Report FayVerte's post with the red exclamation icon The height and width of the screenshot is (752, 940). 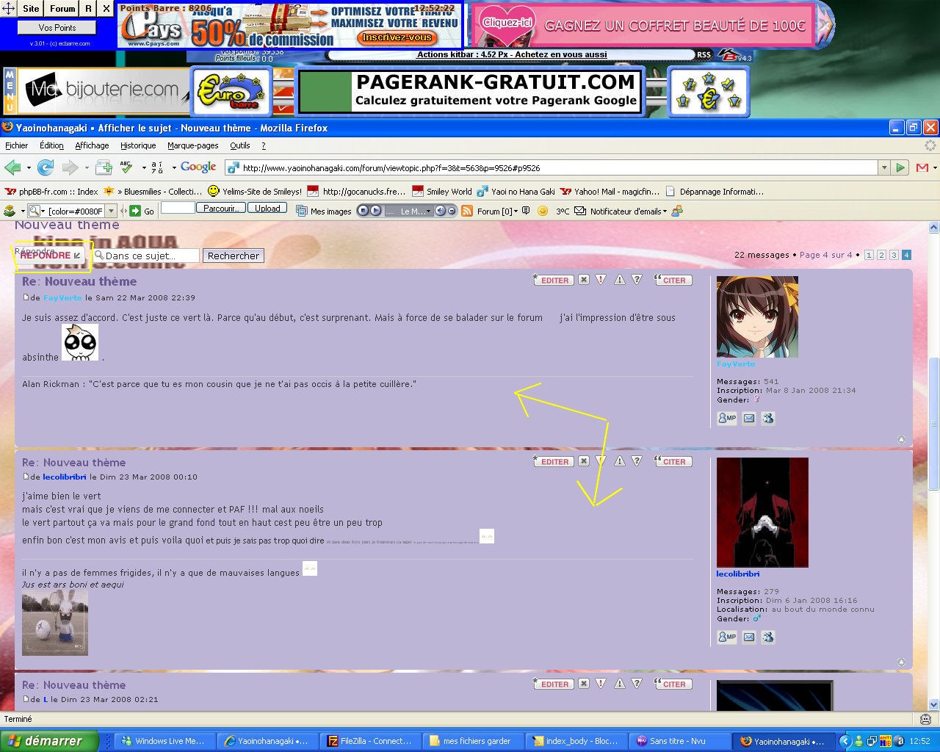pyautogui.click(x=601, y=280)
